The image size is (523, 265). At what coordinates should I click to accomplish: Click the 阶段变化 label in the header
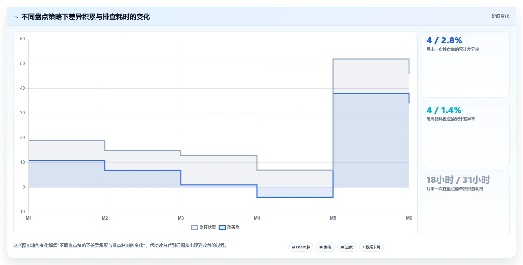click(x=500, y=16)
